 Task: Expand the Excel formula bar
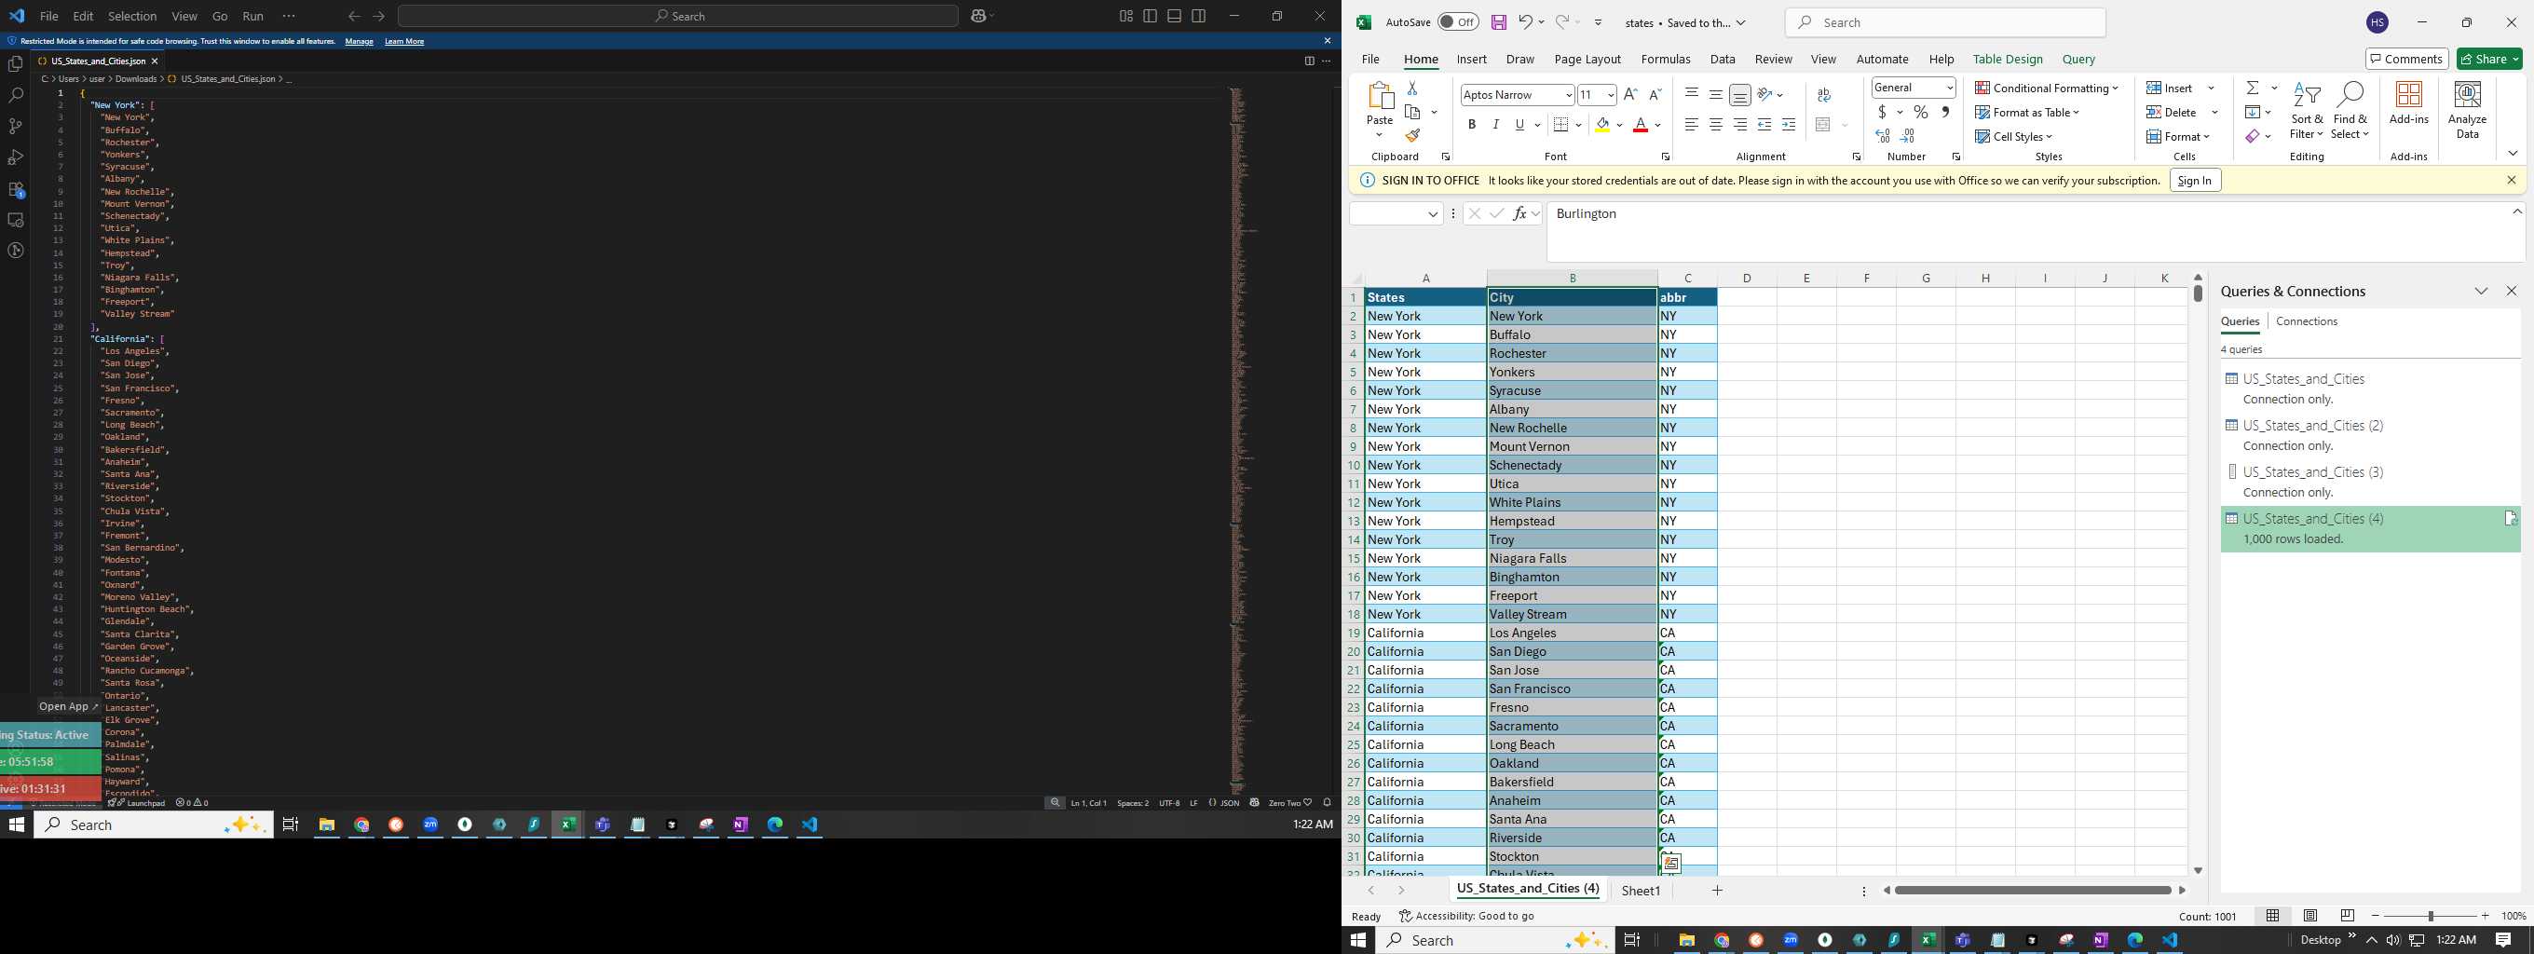point(2517,211)
